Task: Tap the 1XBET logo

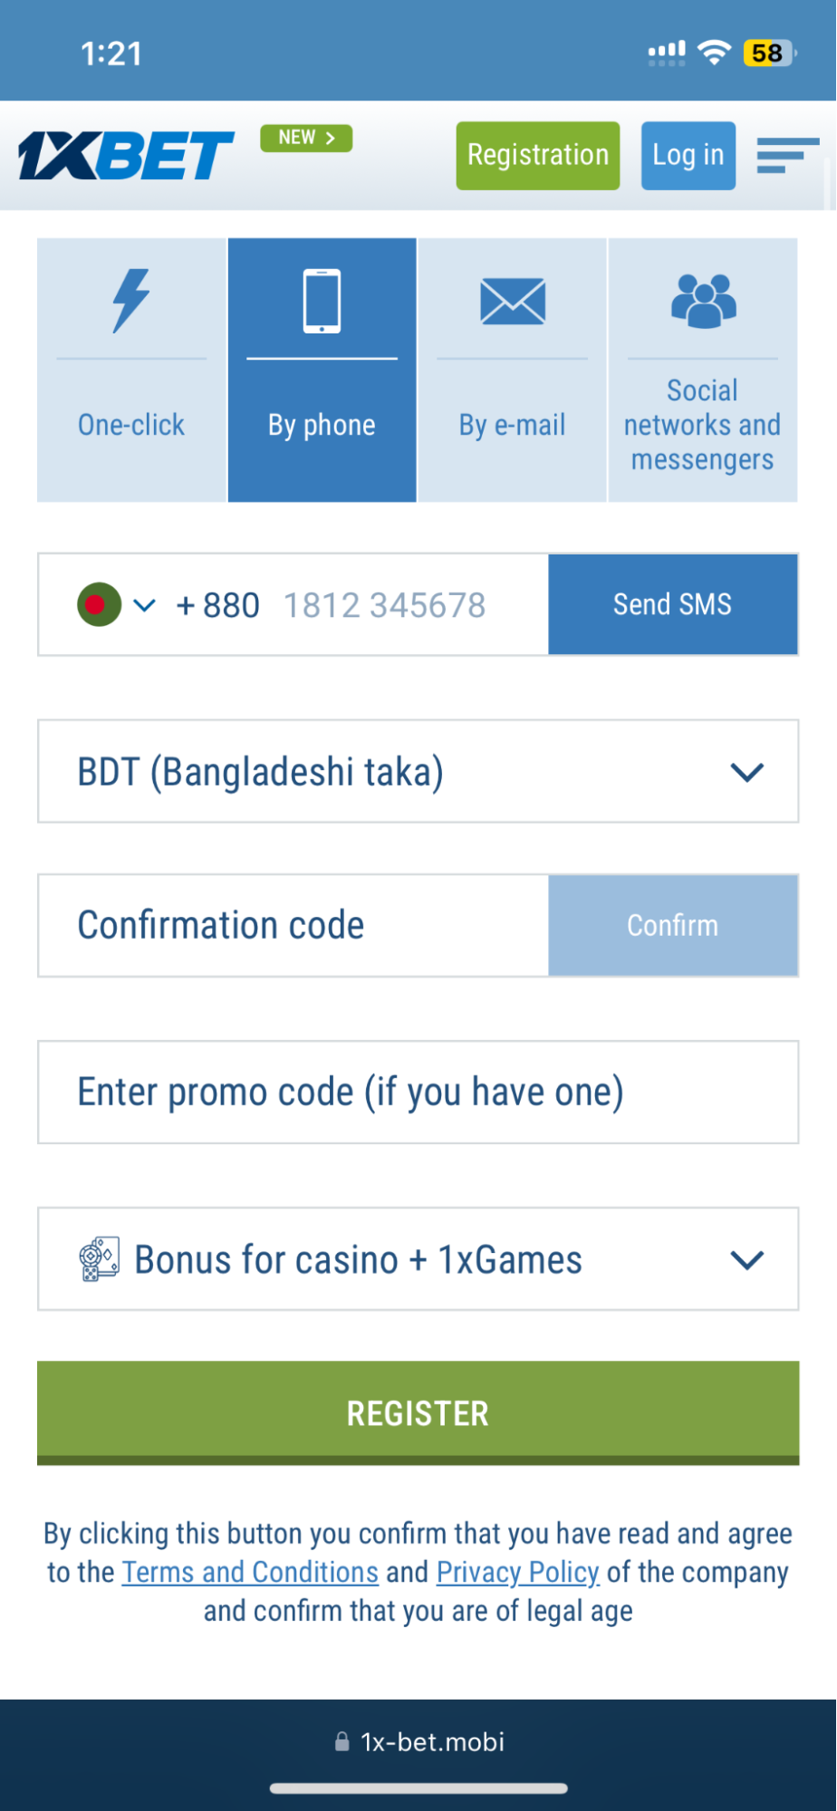Action: [125, 155]
